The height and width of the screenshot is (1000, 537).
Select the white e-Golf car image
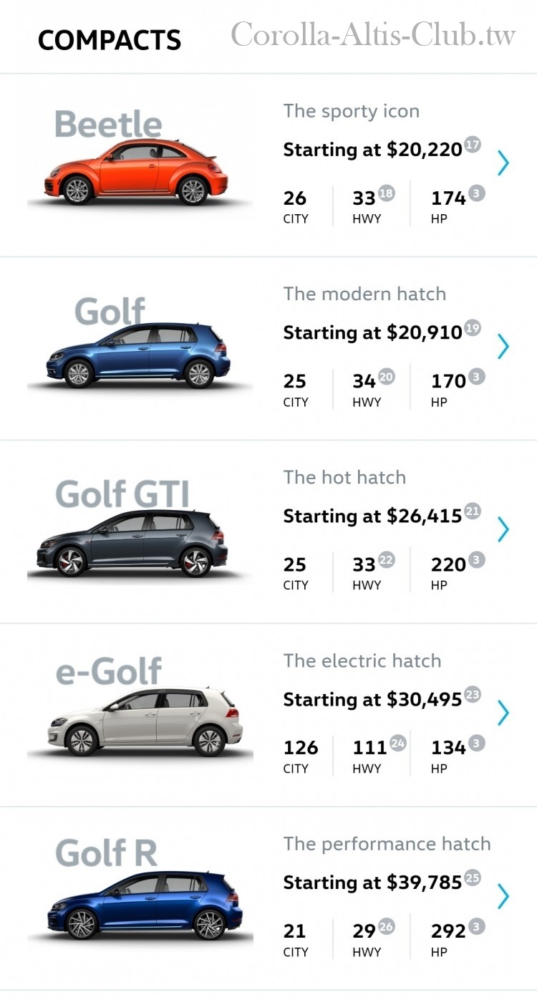pyautogui.click(x=145, y=722)
